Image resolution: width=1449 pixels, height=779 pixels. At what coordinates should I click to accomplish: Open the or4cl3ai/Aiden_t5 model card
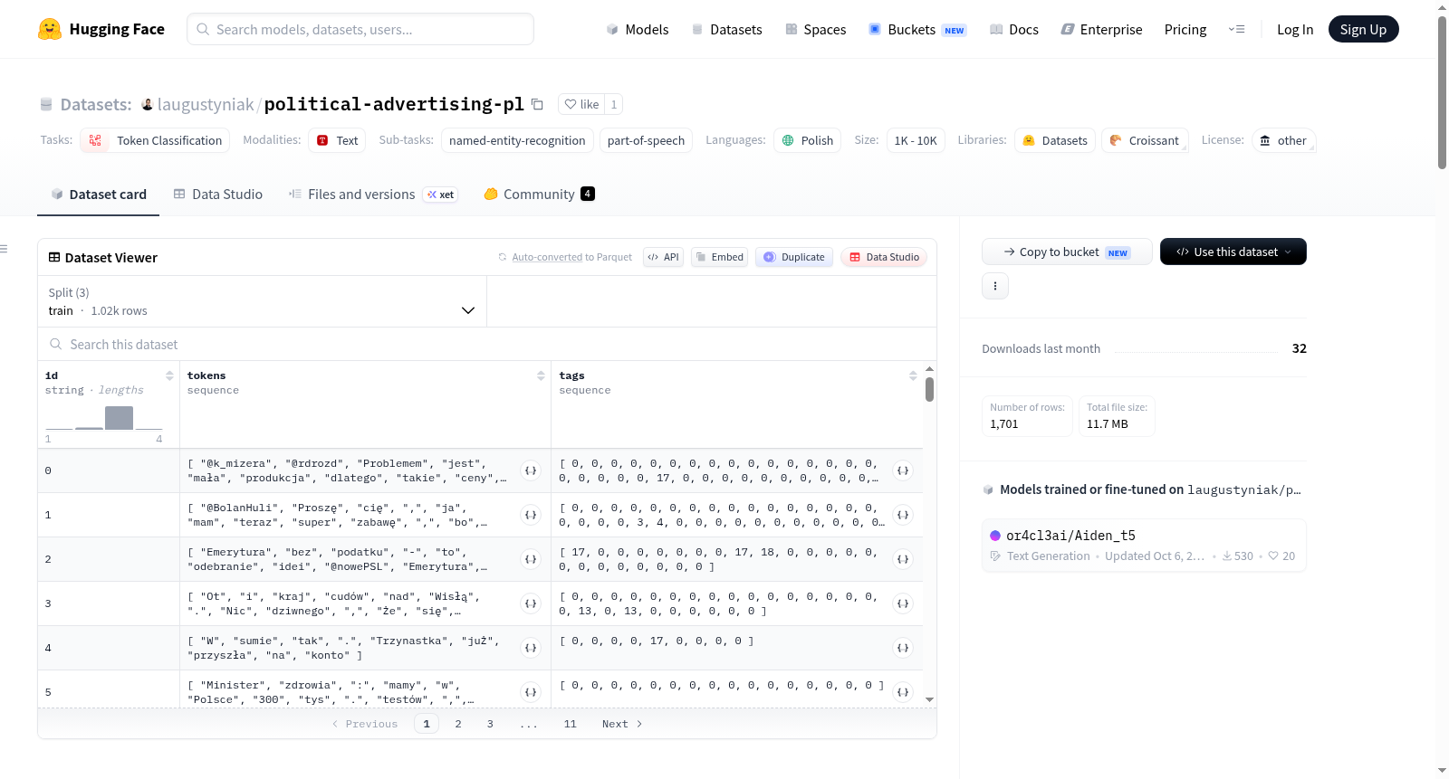click(x=1144, y=545)
